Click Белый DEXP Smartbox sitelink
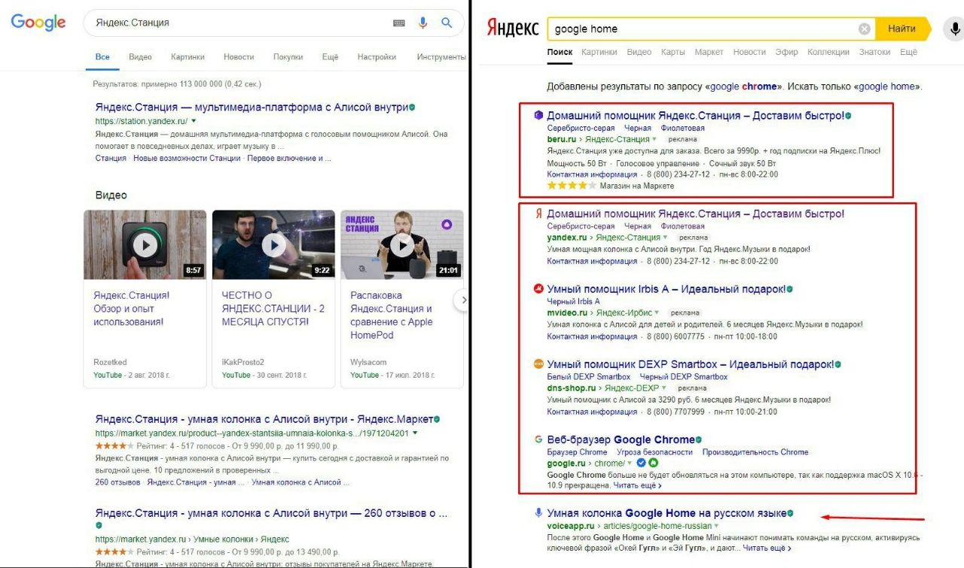964x568 pixels. 589,377
